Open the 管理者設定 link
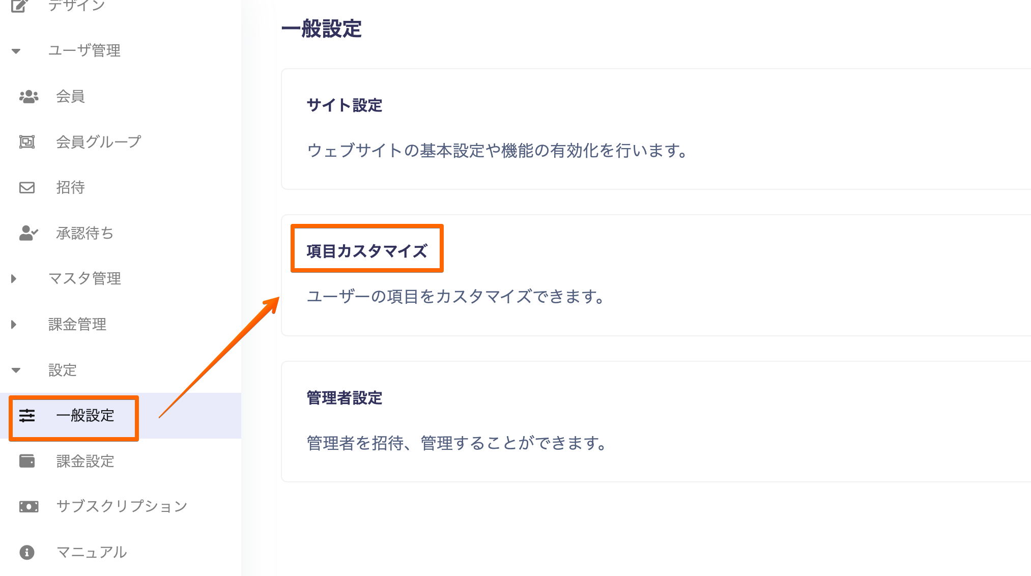Image resolution: width=1031 pixels, height=576 pixels. (x=344, y=398)
